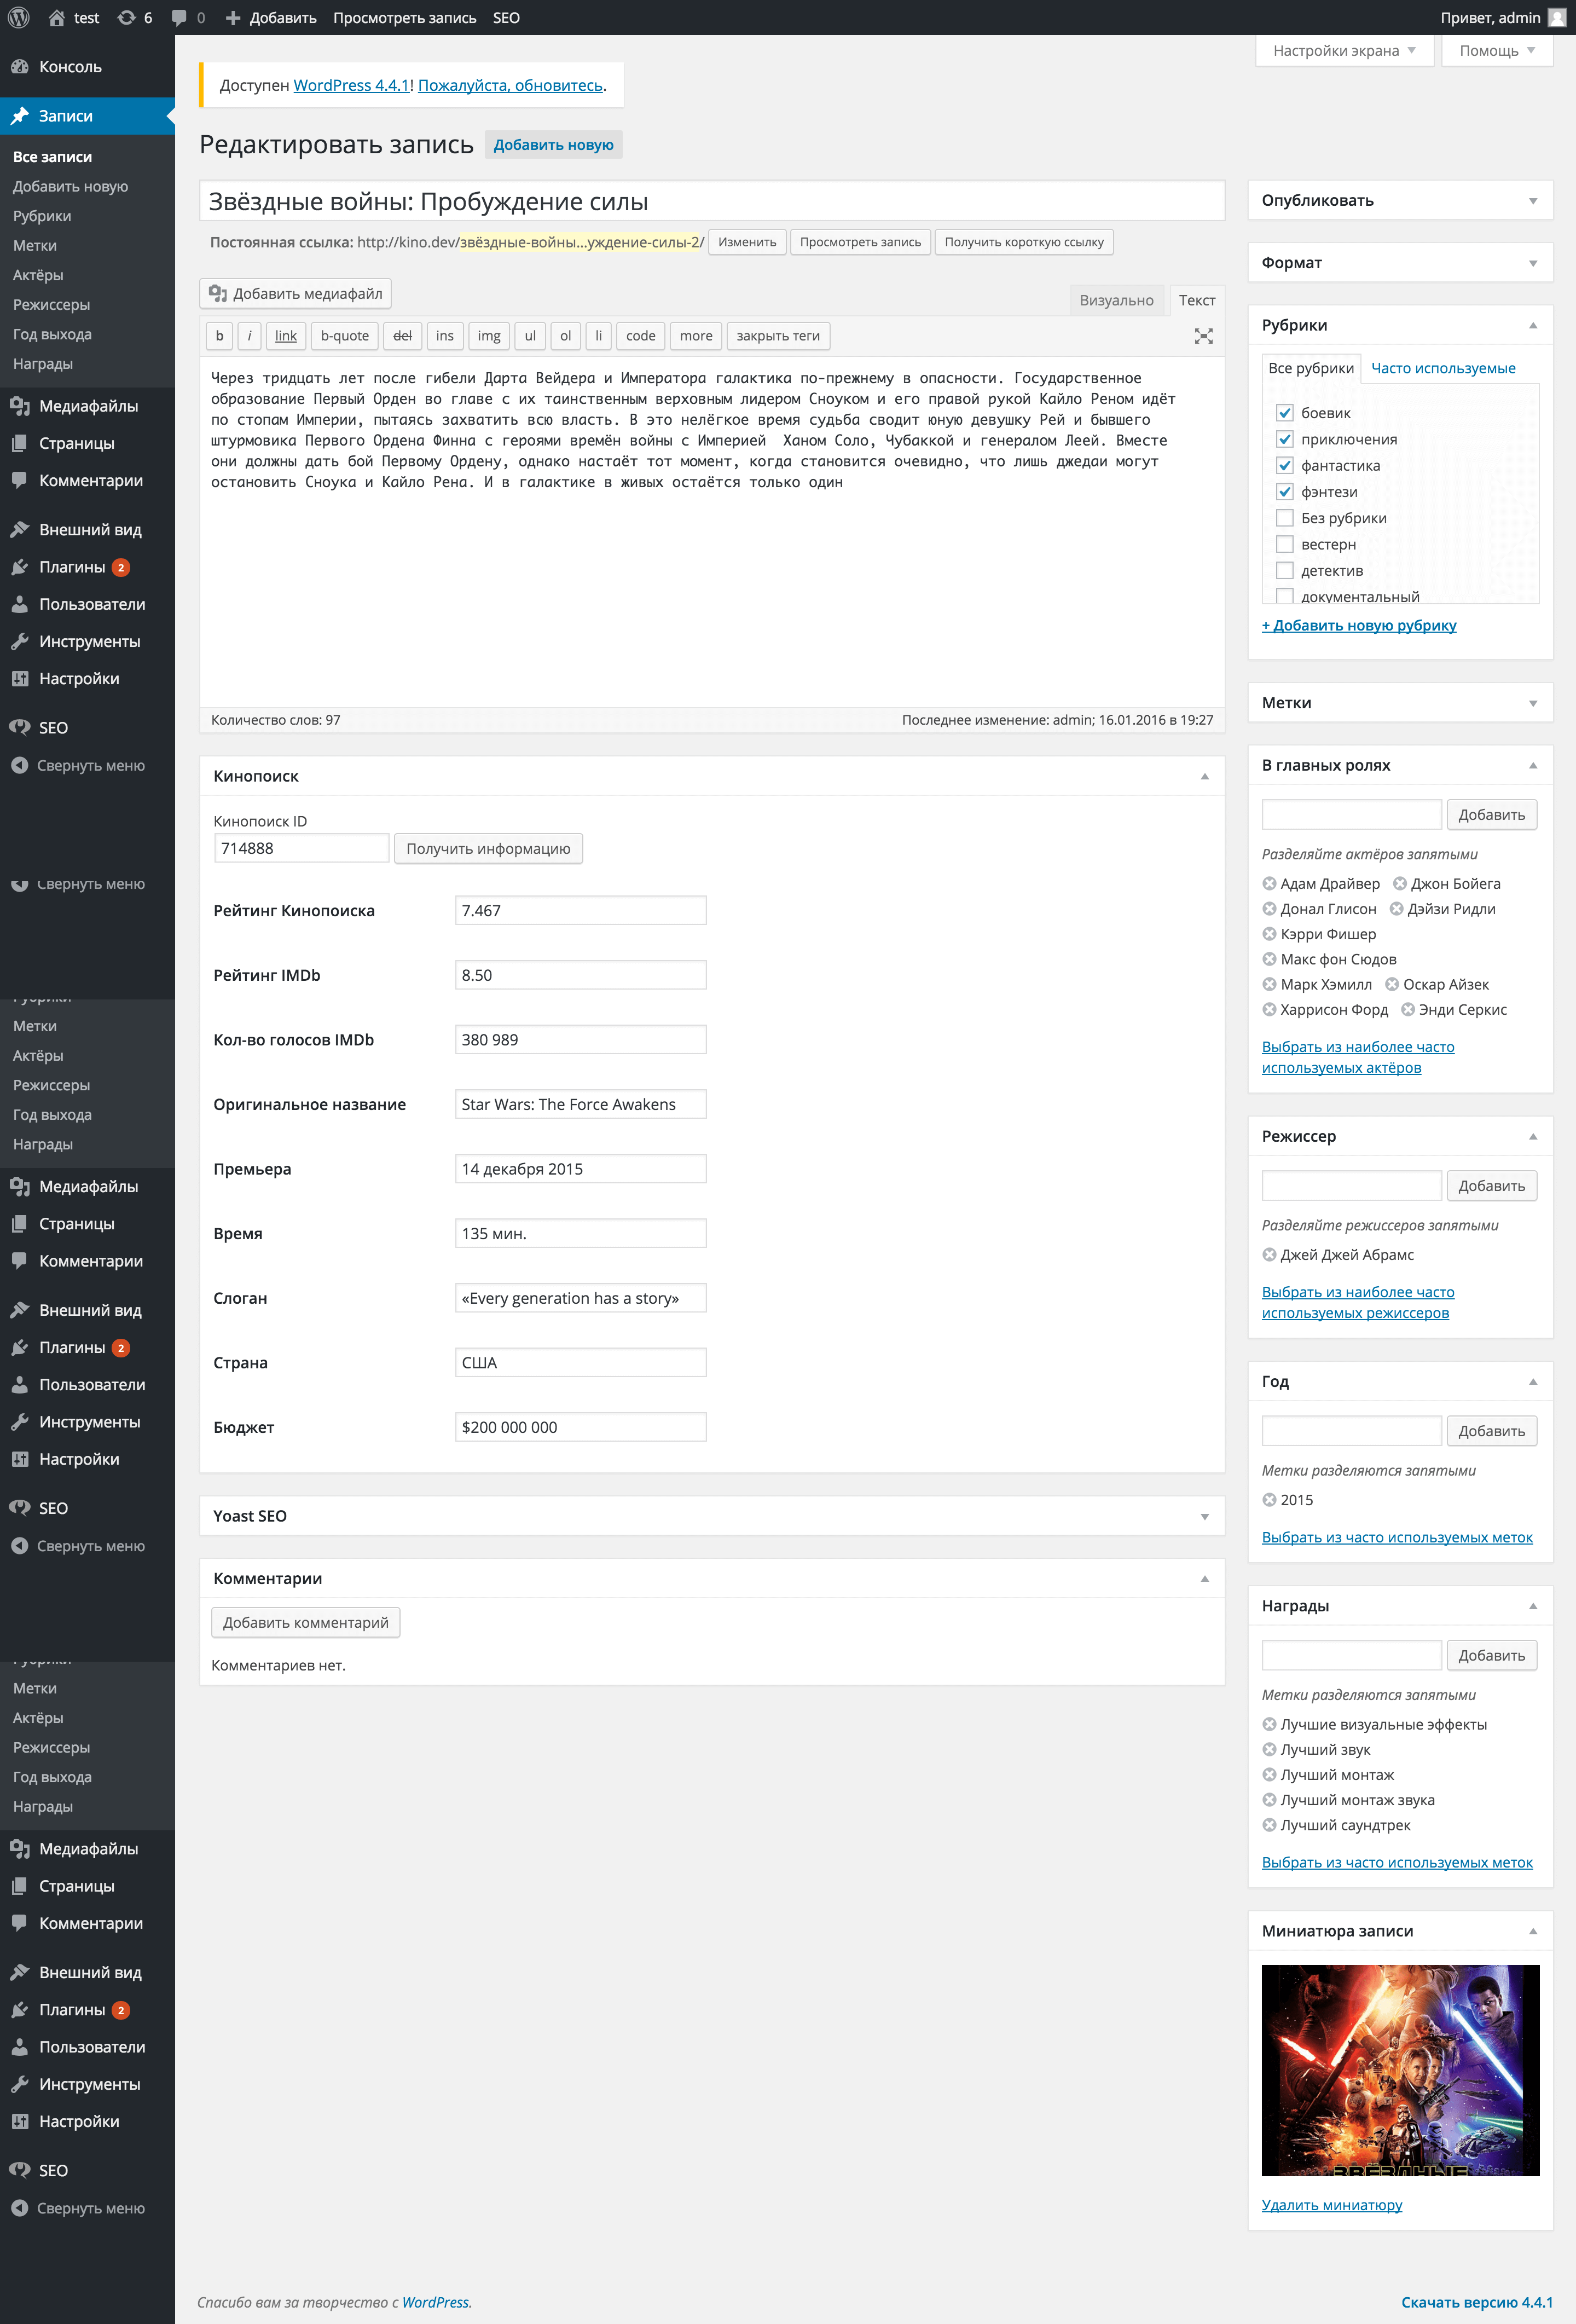
Task: Click the plus icon next to Добавить
Action: click(233, 18)
